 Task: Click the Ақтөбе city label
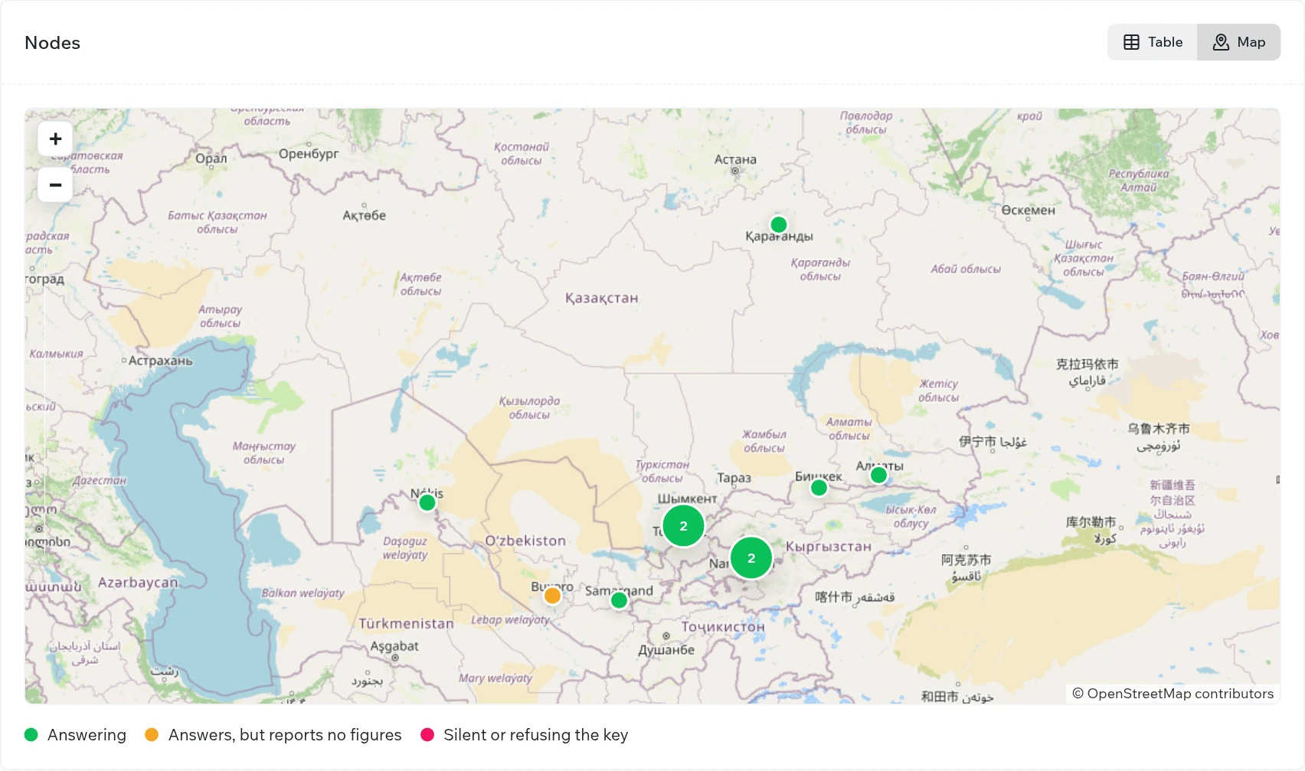point(364,216)
